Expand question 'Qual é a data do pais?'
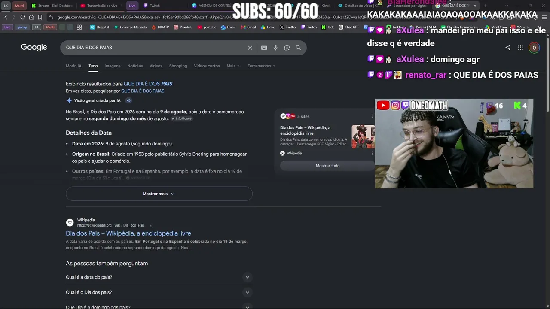 pyautogui.click(x=159, y=277)
